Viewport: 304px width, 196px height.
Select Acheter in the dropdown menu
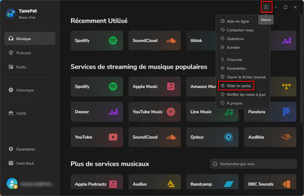click(x=243, y=47)
